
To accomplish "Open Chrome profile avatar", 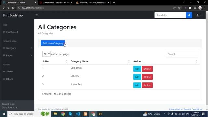I will click(200, 8).
